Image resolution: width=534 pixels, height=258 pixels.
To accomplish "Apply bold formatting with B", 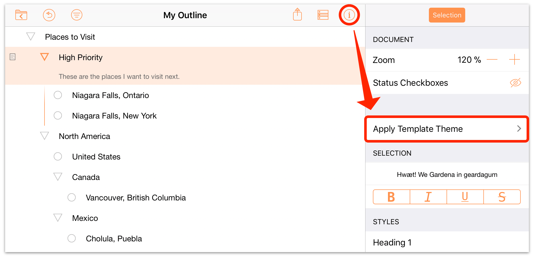I will pos(391,197).
